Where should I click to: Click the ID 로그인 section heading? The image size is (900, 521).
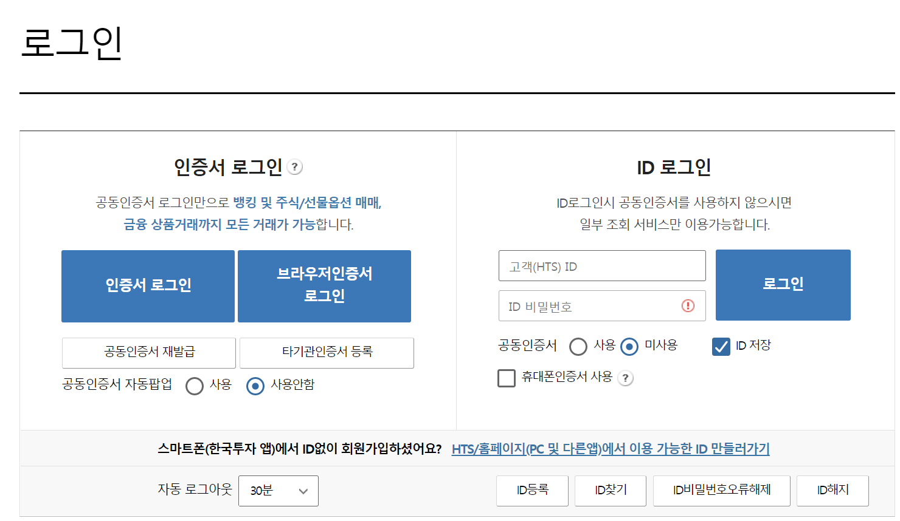(674, 167)
